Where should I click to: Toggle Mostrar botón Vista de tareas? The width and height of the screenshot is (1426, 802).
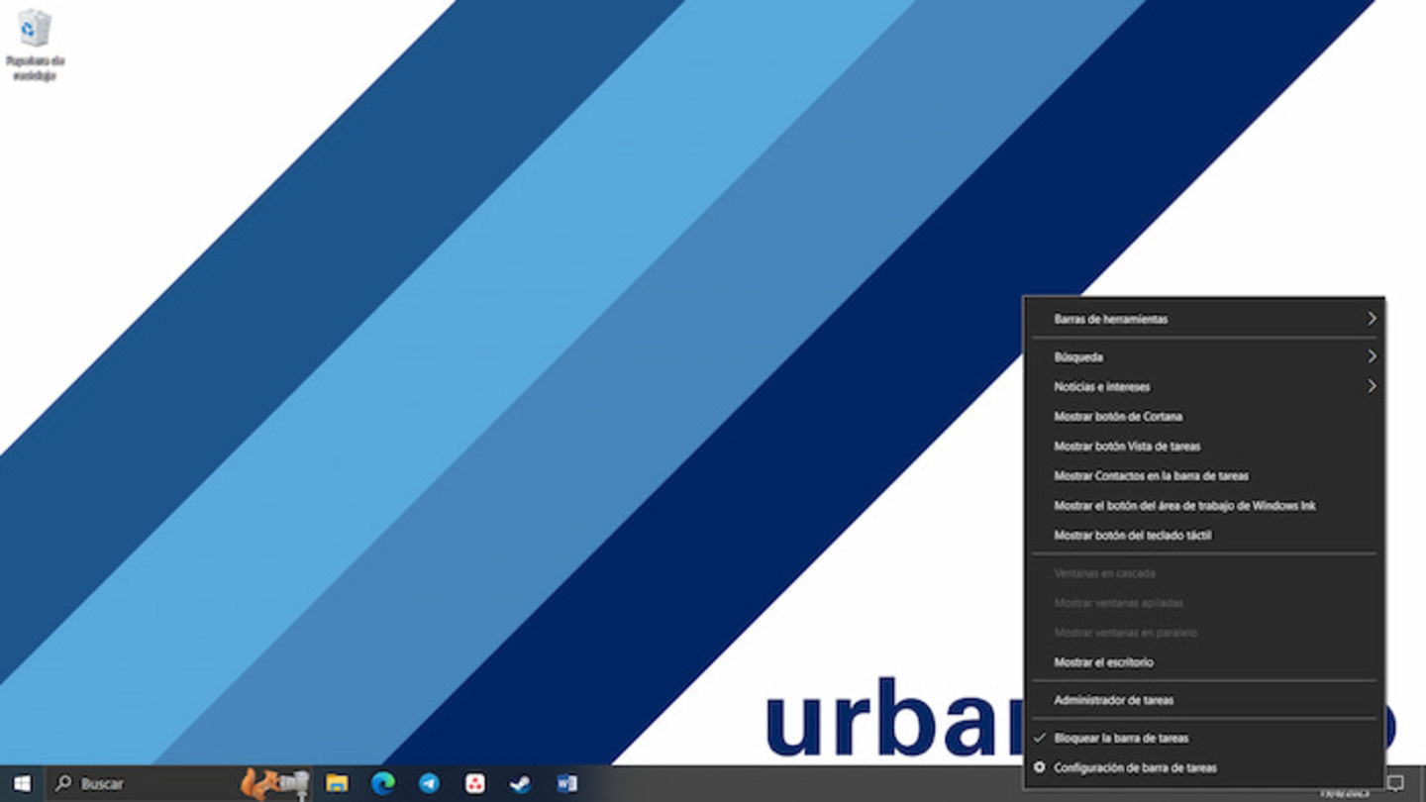click(1203, 446)
